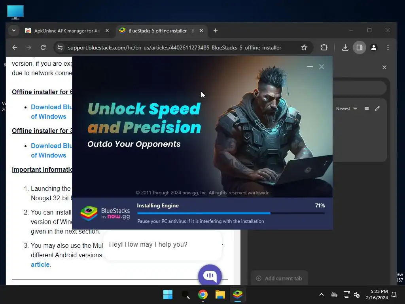This screenshot has height=304, width=405.
Task: Click the This PC desktop icon
Action: tap(15, 12)
